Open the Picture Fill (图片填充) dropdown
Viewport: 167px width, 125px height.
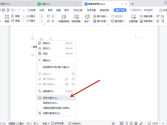click(102, 16)
